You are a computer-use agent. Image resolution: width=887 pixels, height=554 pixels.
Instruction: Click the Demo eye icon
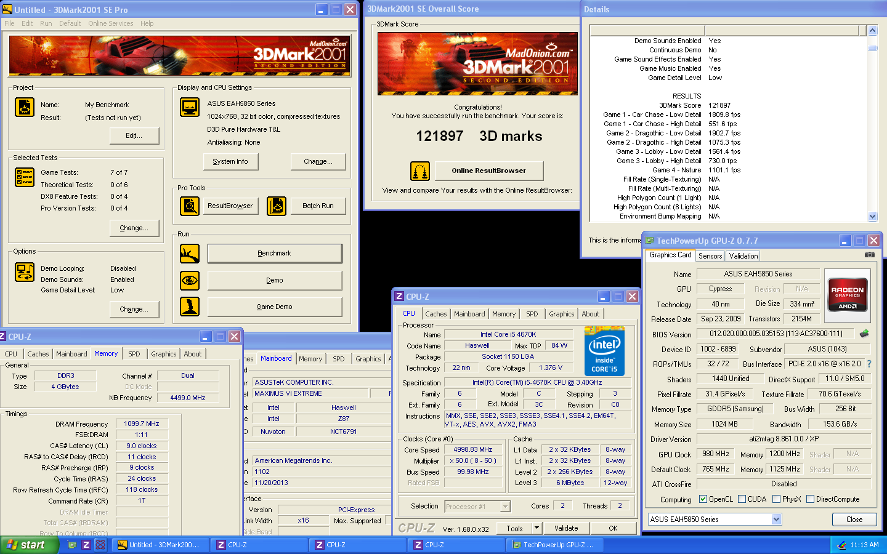pyautogui.click(x=190, y=281)
